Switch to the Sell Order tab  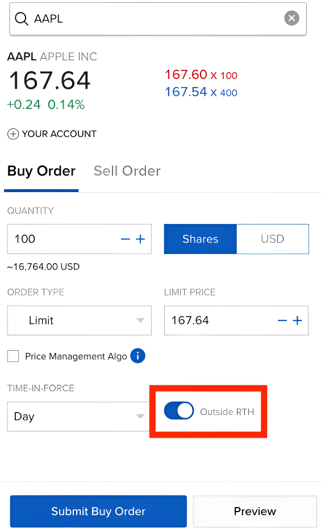(127, 171)
